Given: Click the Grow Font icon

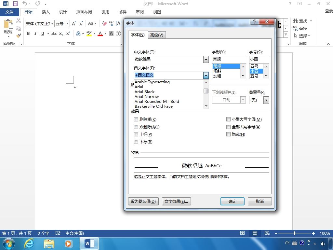Looking at the screenshot, I should click(74, 23).
